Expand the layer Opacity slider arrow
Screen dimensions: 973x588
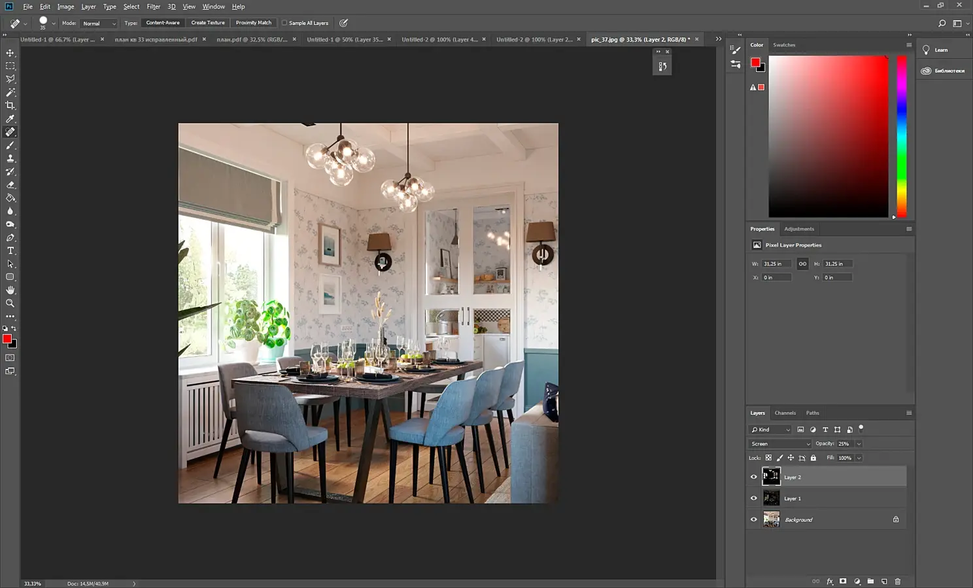(859, 443)
